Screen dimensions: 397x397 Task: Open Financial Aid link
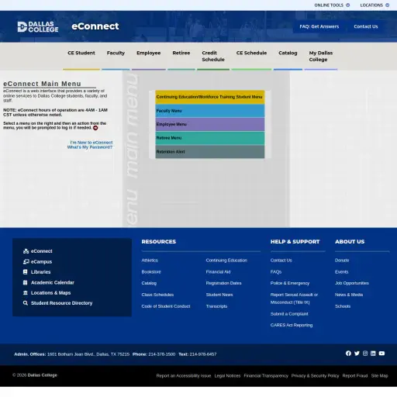[x=218, y=272]
